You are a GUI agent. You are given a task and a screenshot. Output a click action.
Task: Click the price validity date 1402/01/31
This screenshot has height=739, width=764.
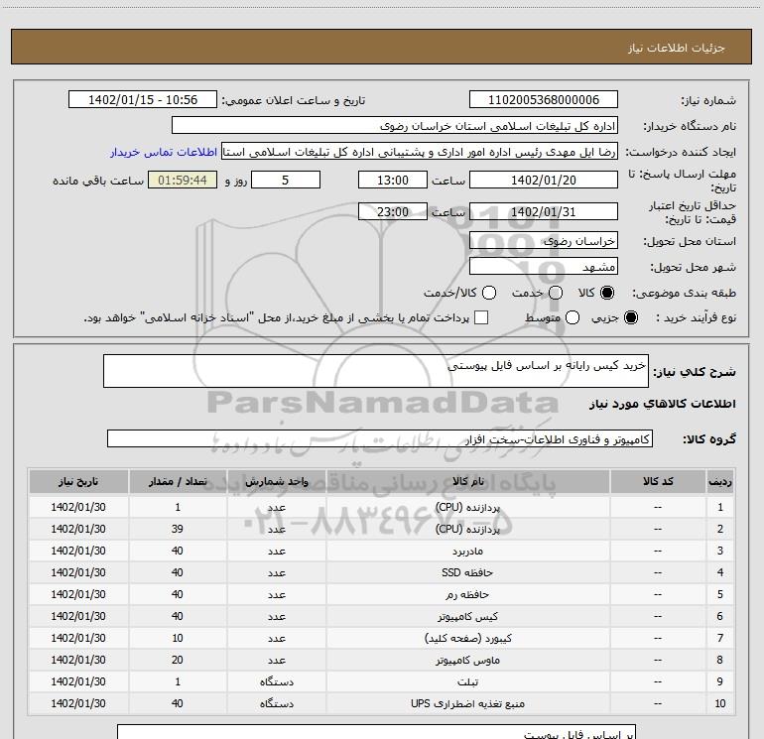pos(544,212)
